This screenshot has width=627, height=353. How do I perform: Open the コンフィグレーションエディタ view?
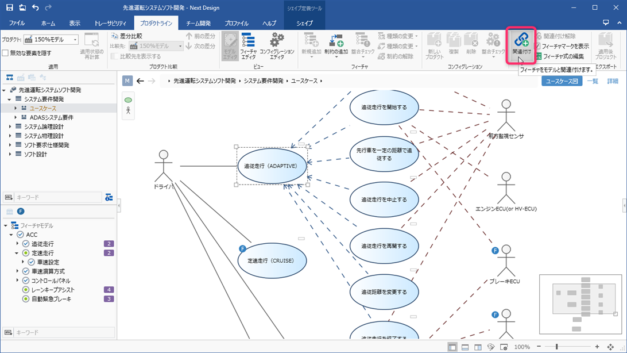[x=276, y=46]
